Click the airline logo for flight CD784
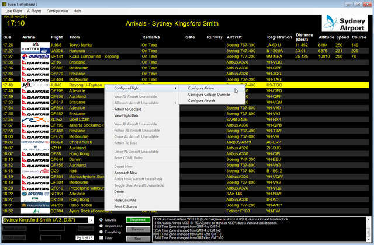 click(x=35, y=211)
